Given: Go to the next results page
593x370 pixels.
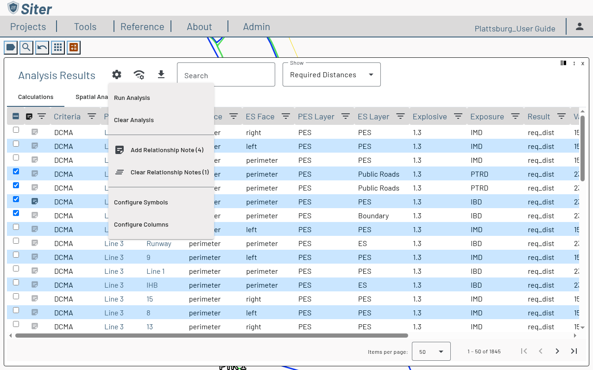Looking at the screenshot, I should pyautogui.click(x=557, y=351).
